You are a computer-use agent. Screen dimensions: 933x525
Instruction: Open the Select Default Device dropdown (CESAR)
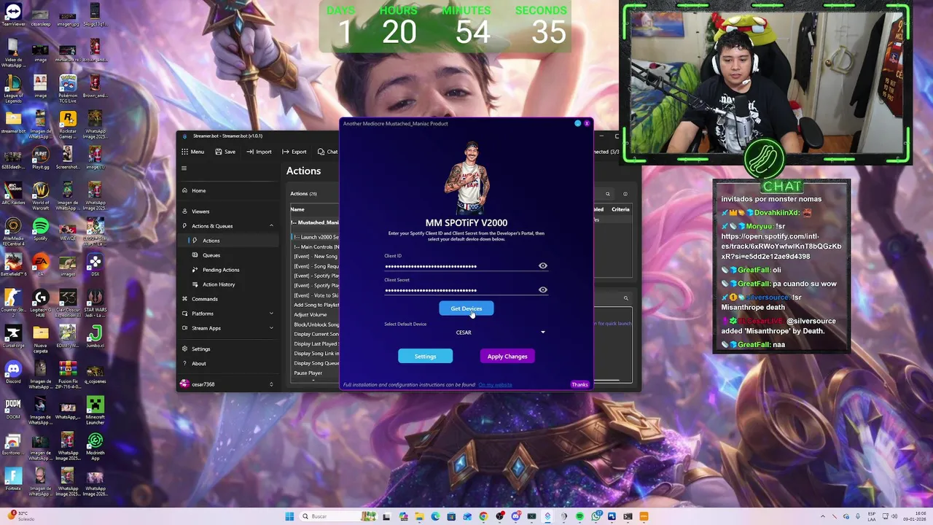click(x=465, y=332)
